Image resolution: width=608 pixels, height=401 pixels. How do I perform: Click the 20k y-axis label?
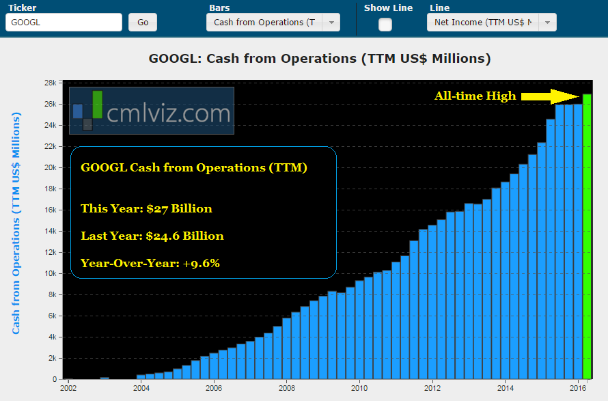point(51,167)
